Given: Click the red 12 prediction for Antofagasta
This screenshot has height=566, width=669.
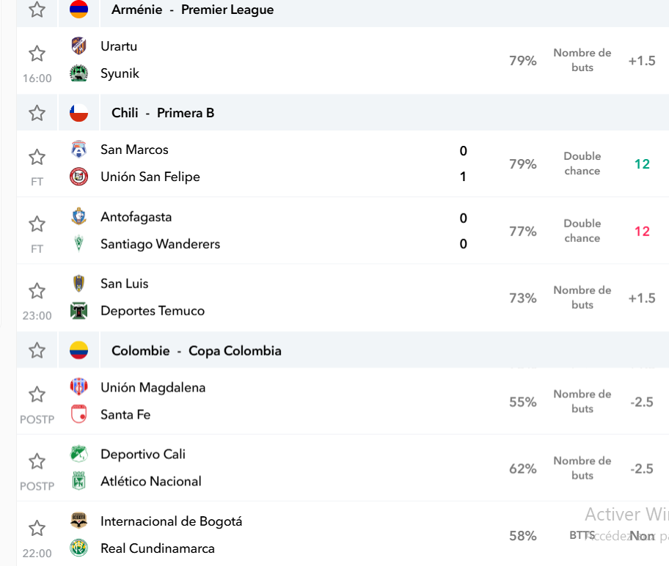Looking at the screenshot, I should [642, 231].
